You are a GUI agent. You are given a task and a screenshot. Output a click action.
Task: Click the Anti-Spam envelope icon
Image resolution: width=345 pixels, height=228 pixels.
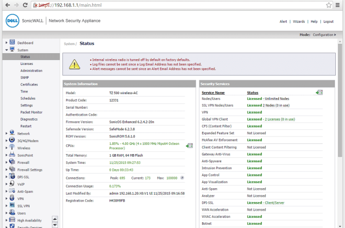pyautogui.click(x=12, y=190)
